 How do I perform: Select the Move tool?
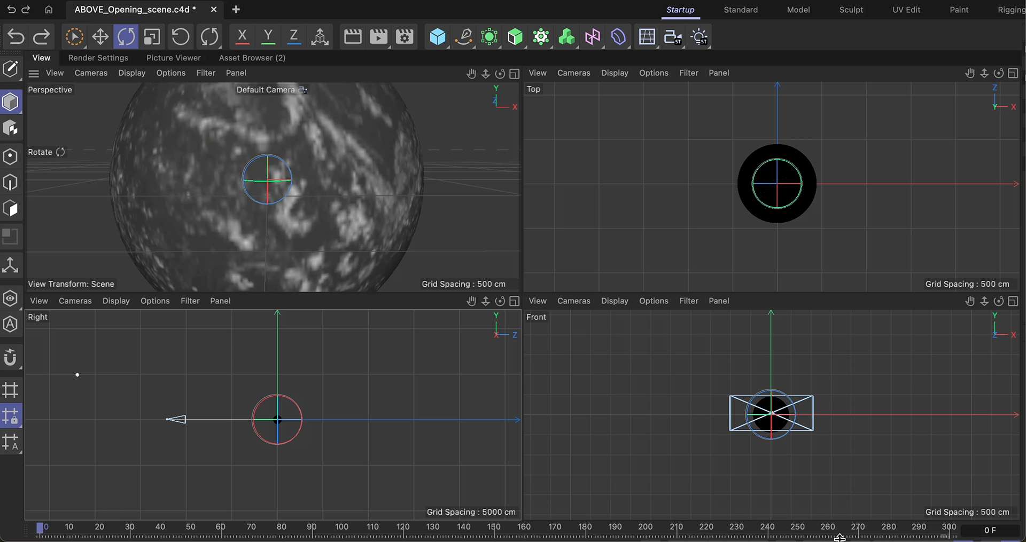tap(100, 36)
